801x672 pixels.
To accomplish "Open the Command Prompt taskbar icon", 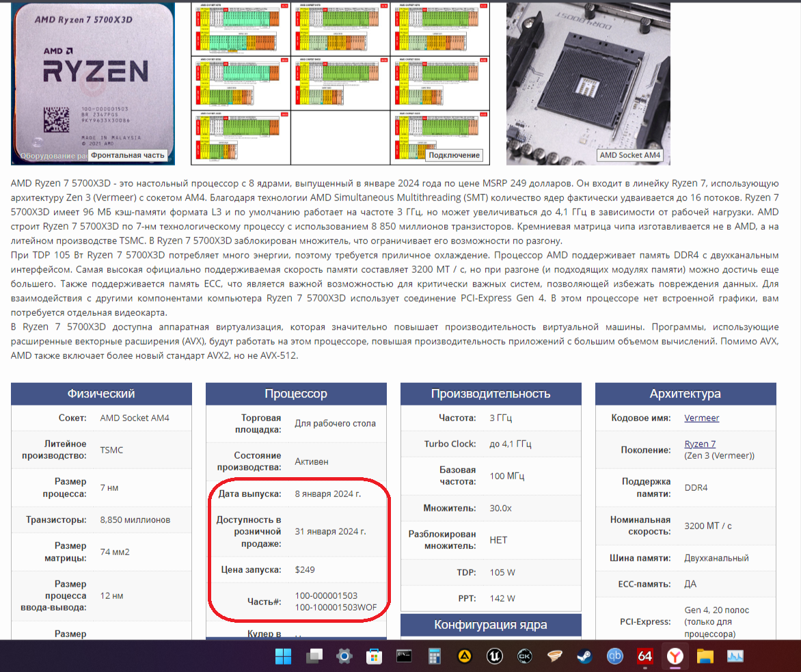I will [x=404, y=656].
